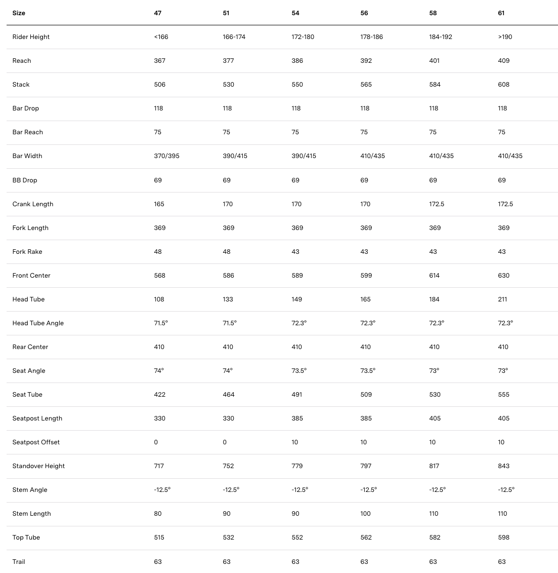Select the 172-180 rider height cell

[x=303, y=37]
